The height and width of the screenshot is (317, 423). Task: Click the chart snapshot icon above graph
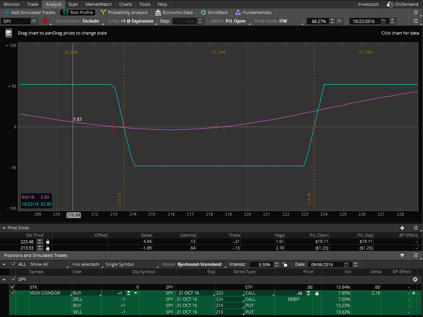pos(9,33)
